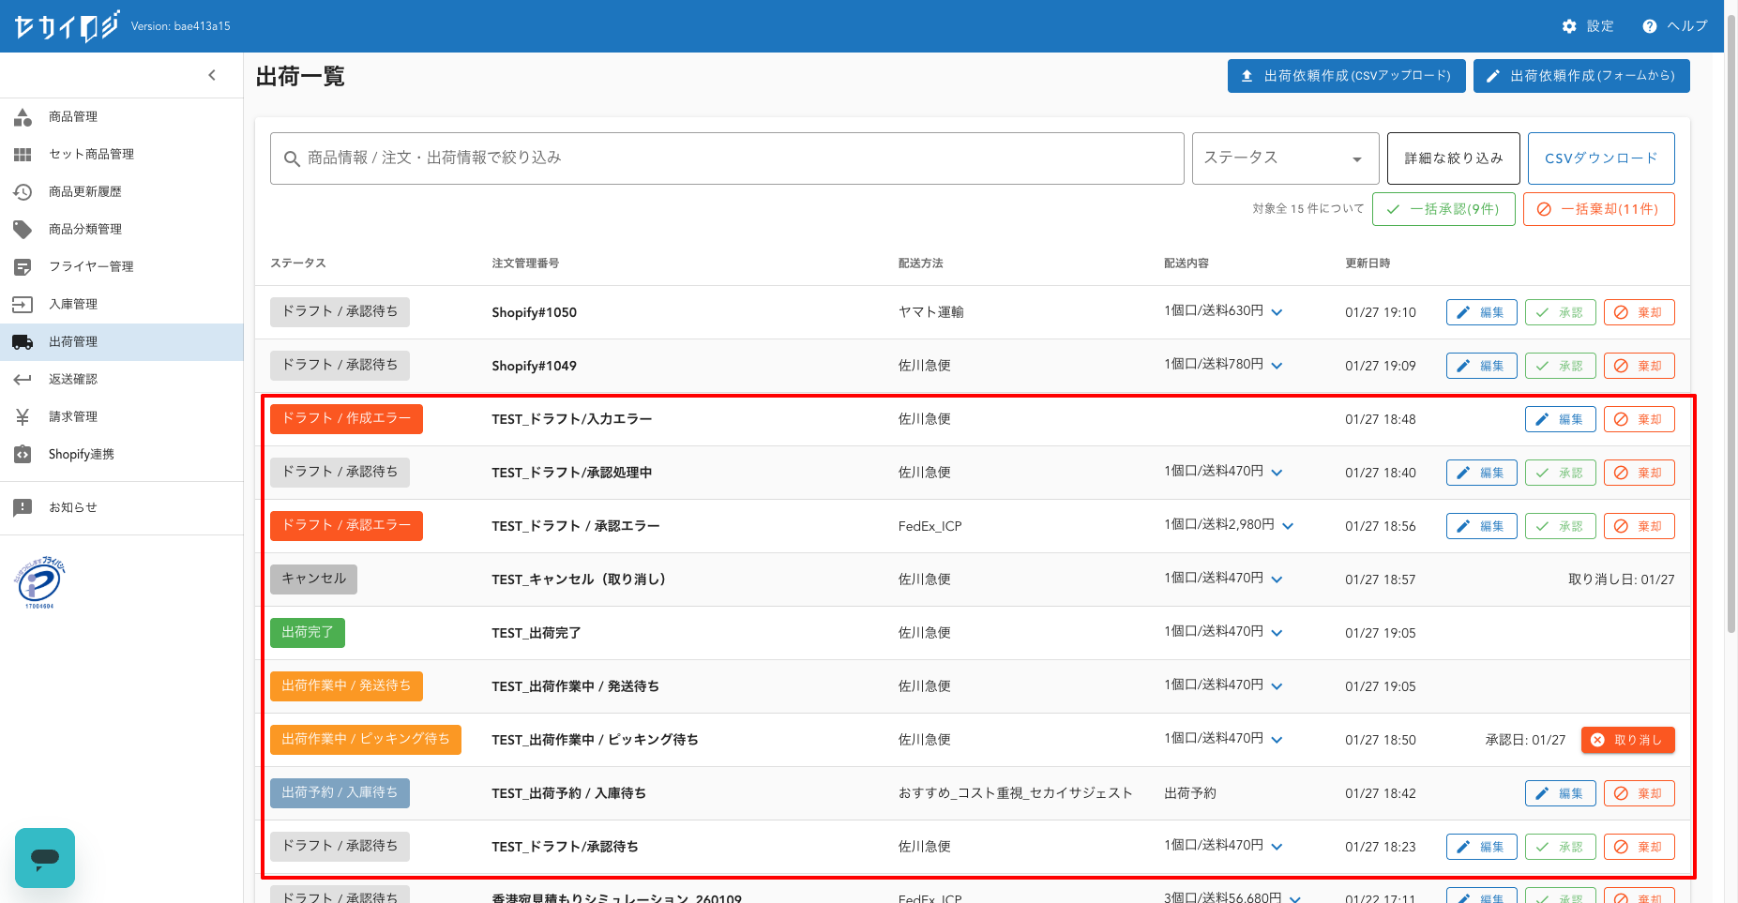
Task: Open 商品管理 in sidebar
Action: pyautogui.click(x=73, y=116)
